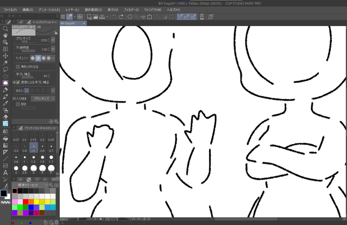Open the 編集(E) menu
The height and width of the screenshot is (225, 347).
pos(28,10)
